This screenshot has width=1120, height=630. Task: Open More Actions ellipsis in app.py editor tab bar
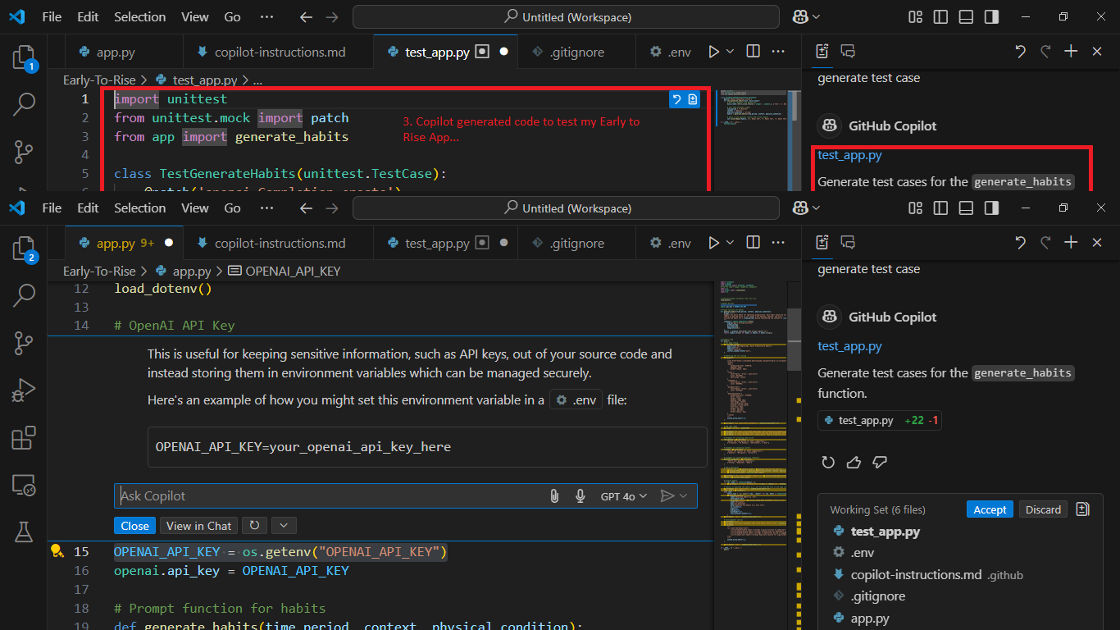[x=778, y=243]
